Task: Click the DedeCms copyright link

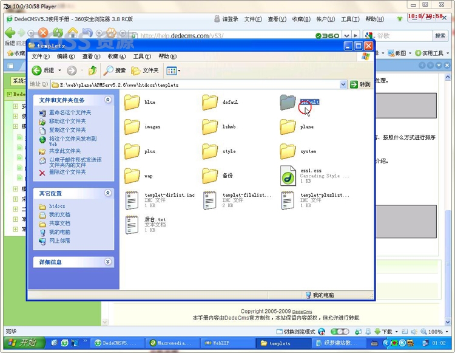Action: point(302,312)
